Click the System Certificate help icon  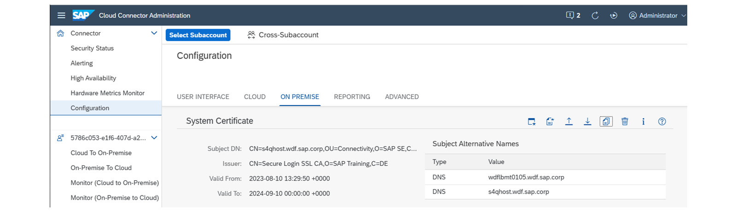click(x=662, y=122)
